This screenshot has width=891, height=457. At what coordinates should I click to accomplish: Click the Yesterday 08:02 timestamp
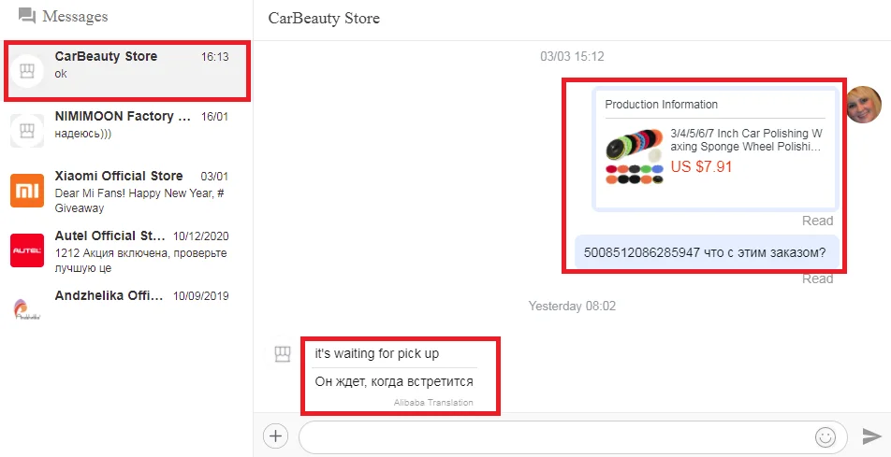tap(572, 307)
